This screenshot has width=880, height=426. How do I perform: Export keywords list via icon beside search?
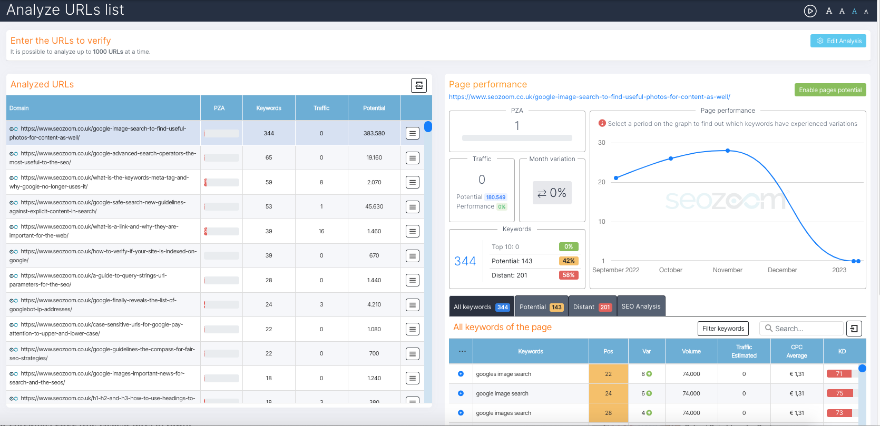854,329
